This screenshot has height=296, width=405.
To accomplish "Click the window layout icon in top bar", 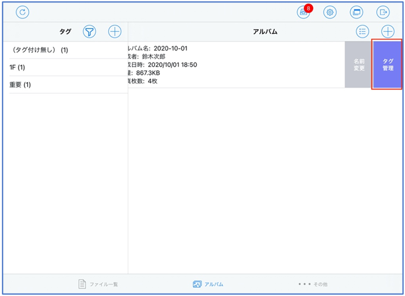I will [356, 12].
